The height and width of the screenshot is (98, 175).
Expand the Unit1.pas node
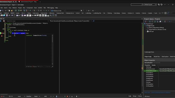tap(146, 32)
